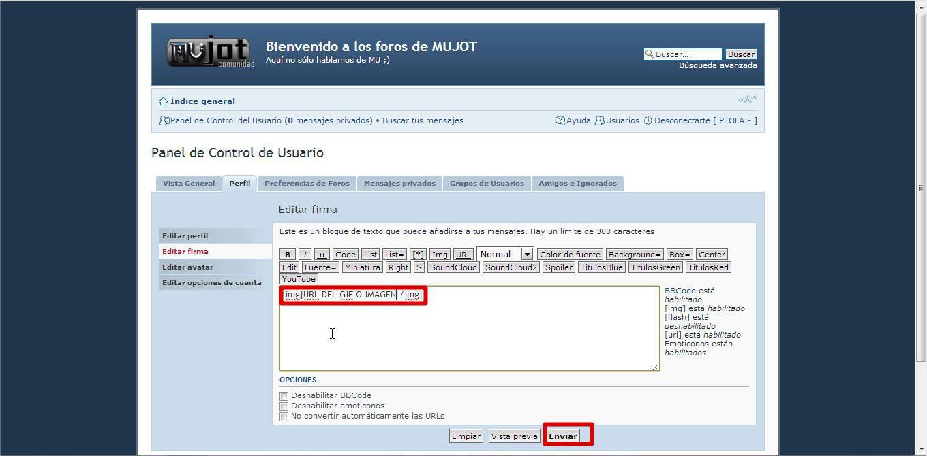Click the Usuarios members icon

[600, 120]
